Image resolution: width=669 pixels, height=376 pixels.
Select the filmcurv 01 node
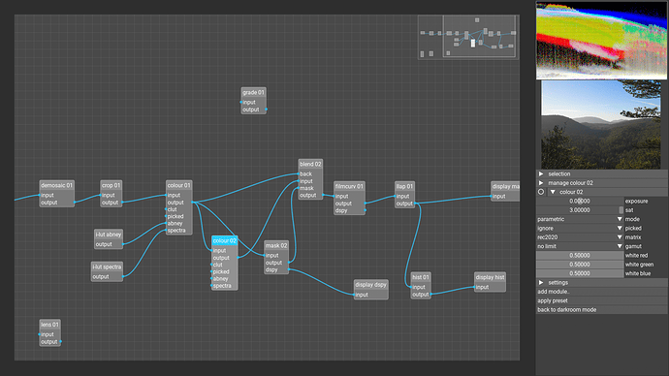349,187
